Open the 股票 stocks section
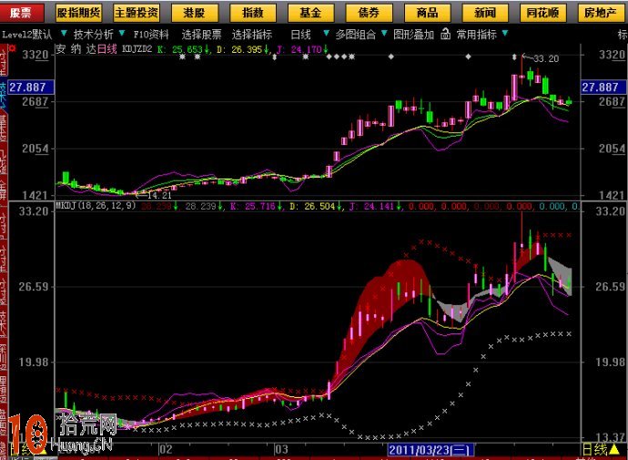The height and width of the screenshot is (460, 628). point(21,13)
